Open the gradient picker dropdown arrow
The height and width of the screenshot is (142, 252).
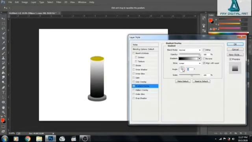point(199,59)
